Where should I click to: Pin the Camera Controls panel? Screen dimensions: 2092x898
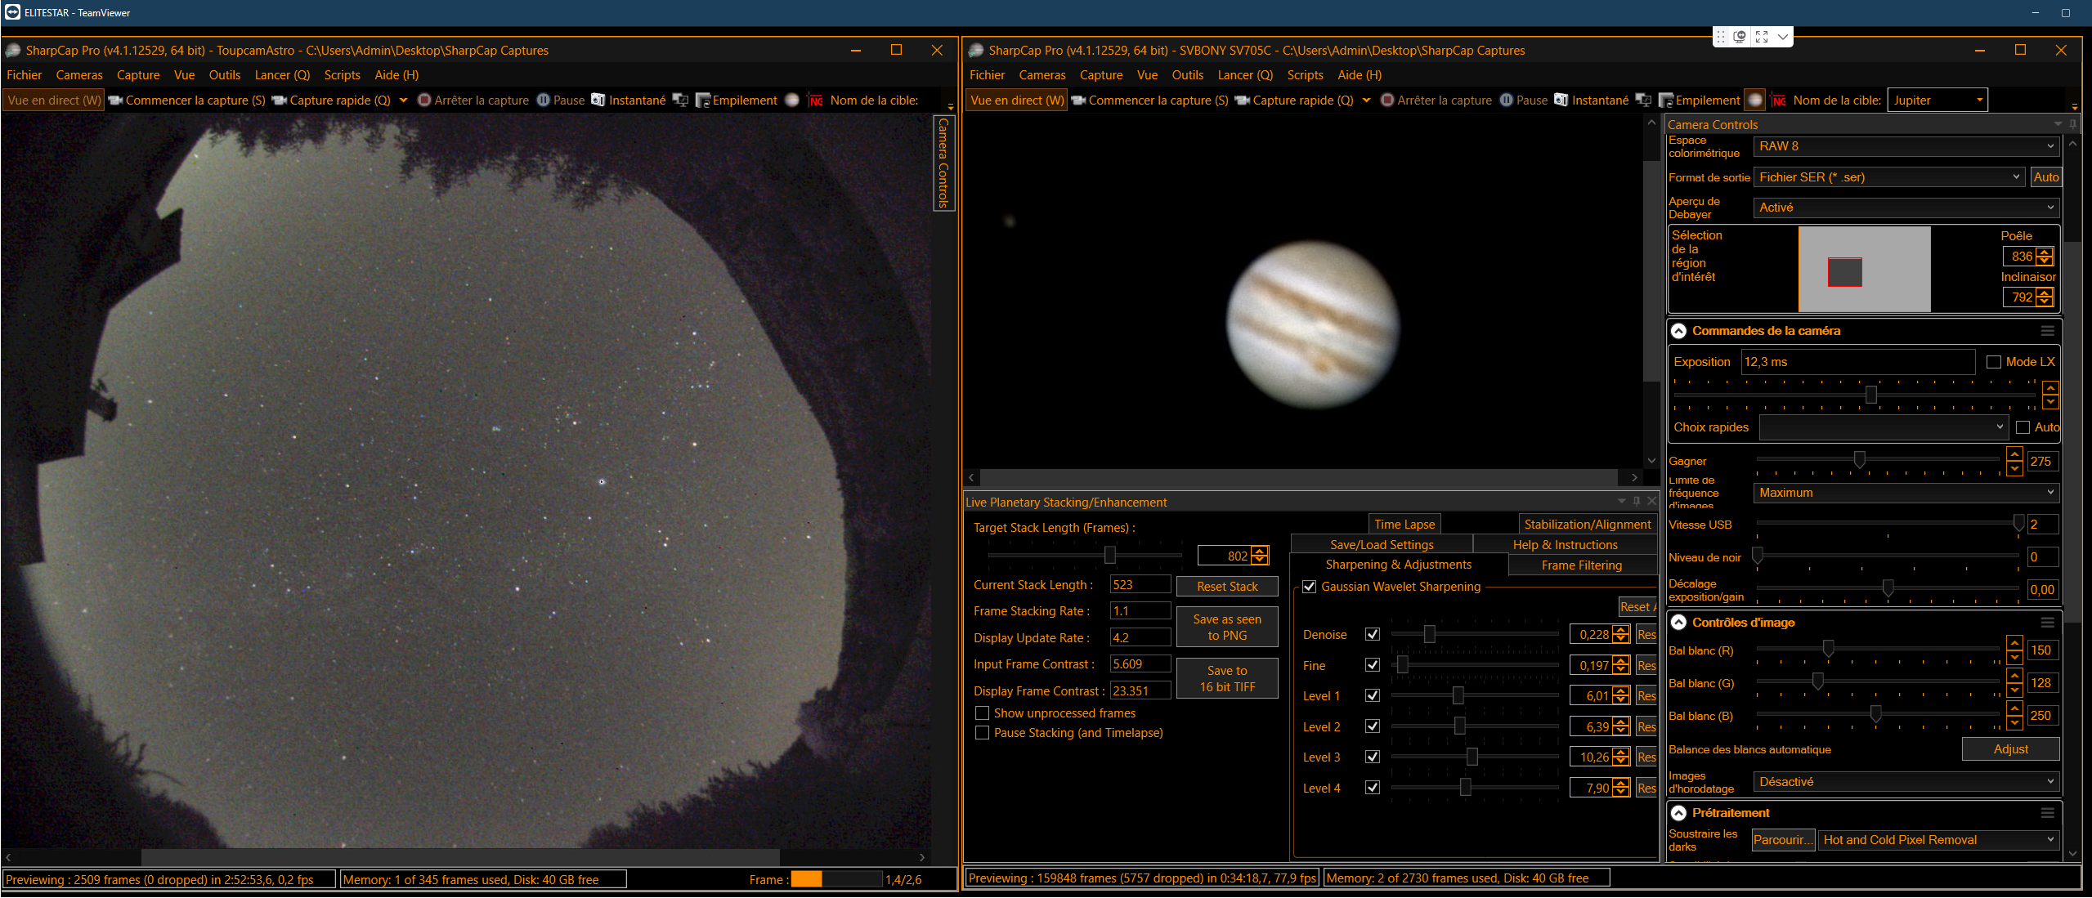point(2072,124)
